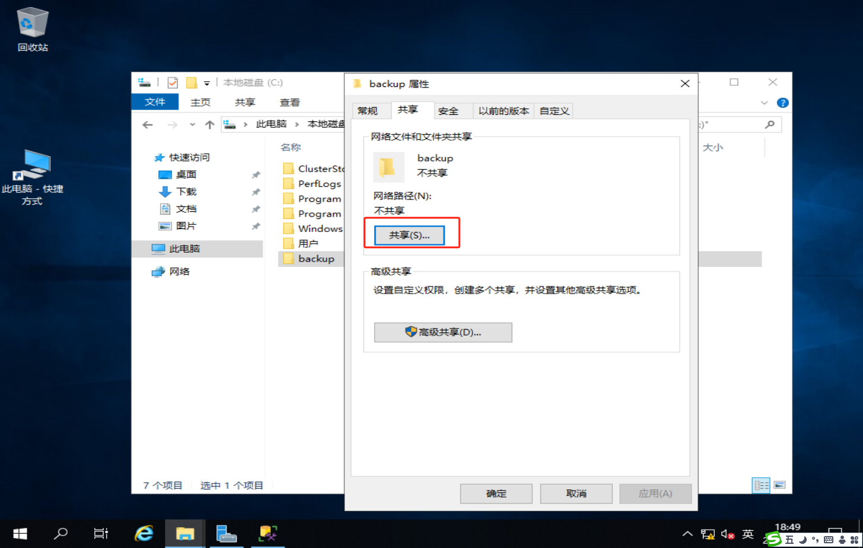Click the drive icon in the address bar
863x548 pixels.
click(230, 124)
